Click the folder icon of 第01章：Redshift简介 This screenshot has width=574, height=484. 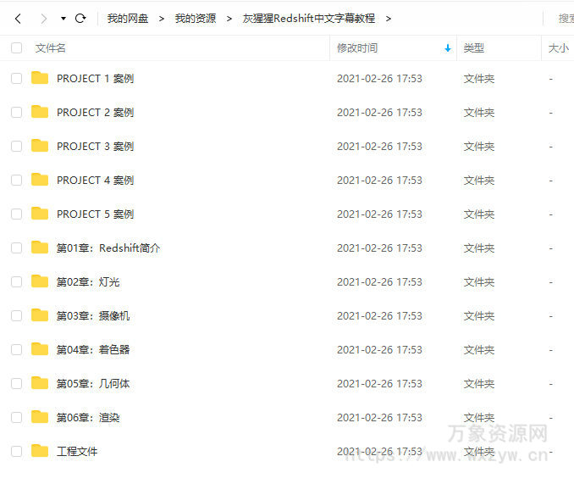pyautogui.click(x=40, y=248)
